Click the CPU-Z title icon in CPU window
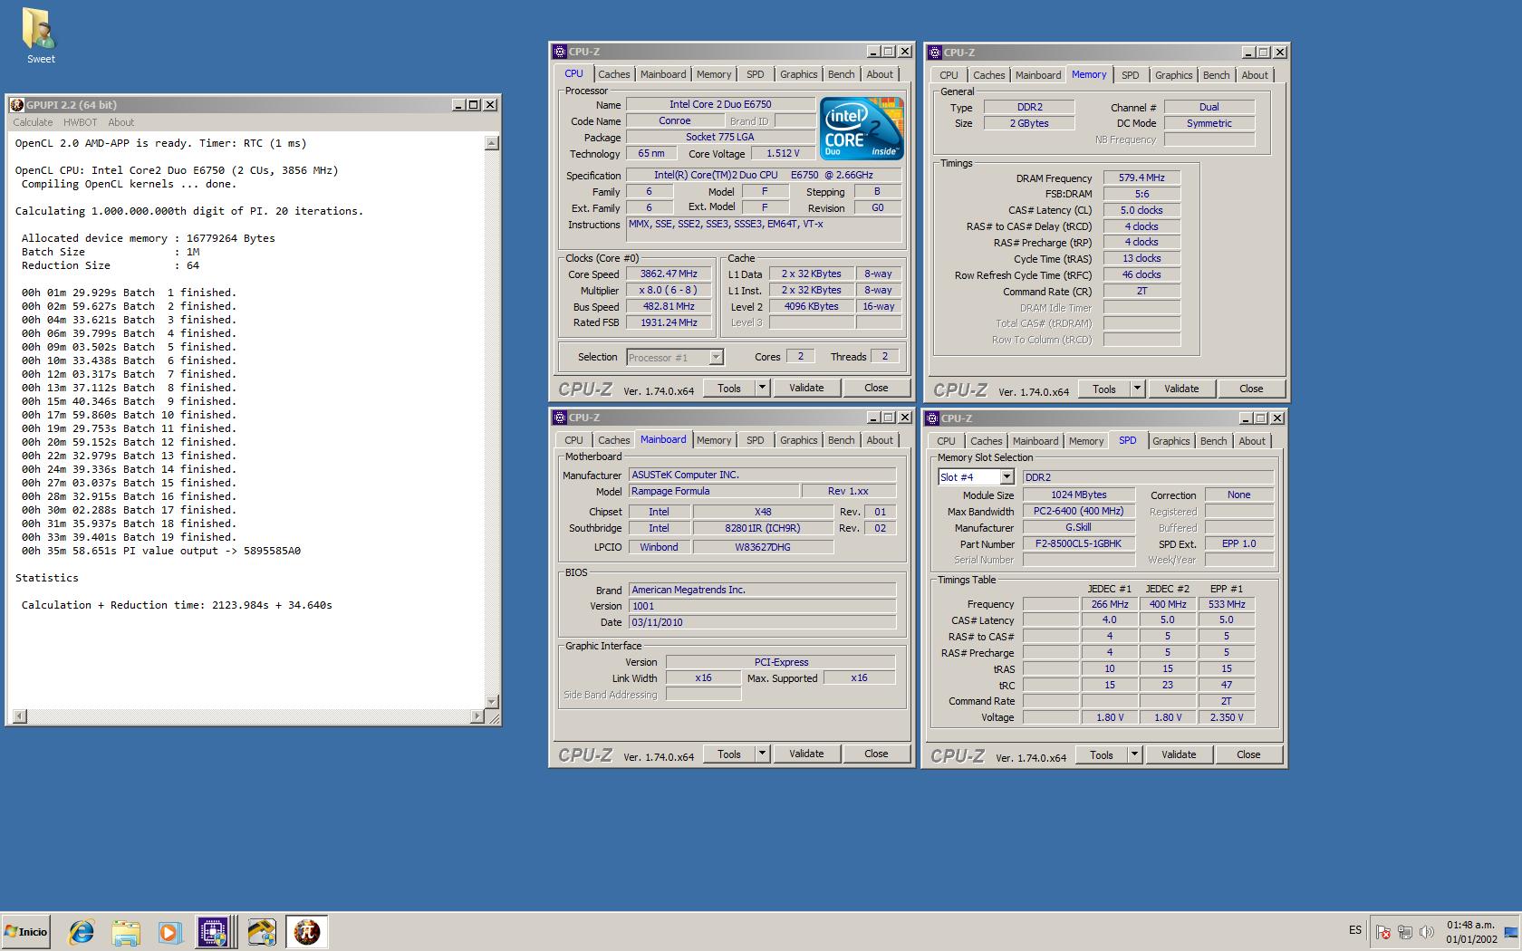The width and height of the screenshot is (1522, 951). (x=560, y=52)
